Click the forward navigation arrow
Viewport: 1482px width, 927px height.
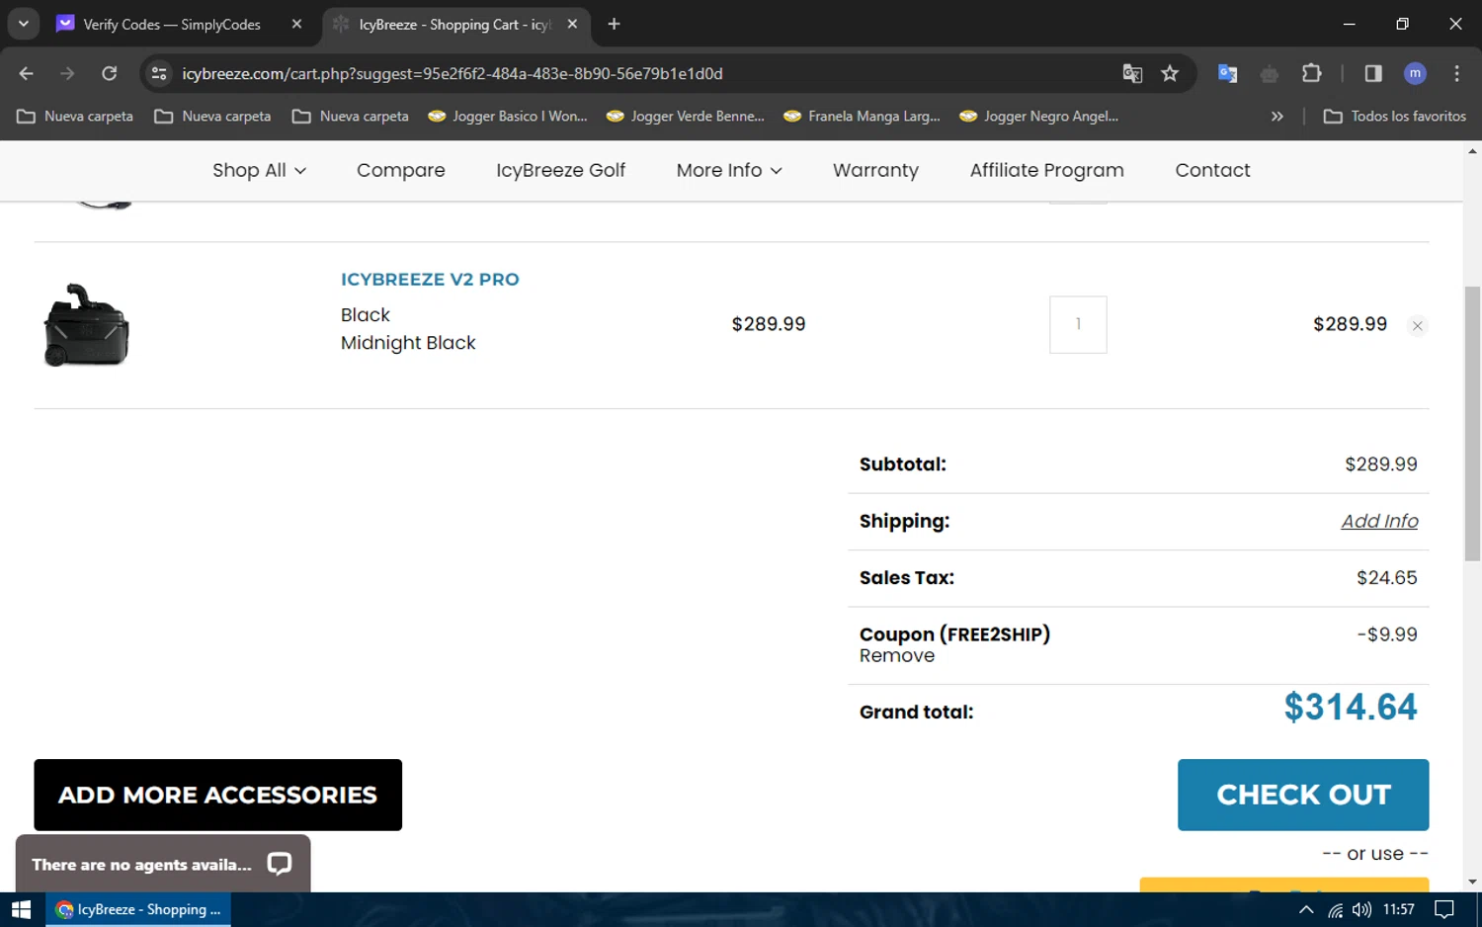[x=67, y=73]
